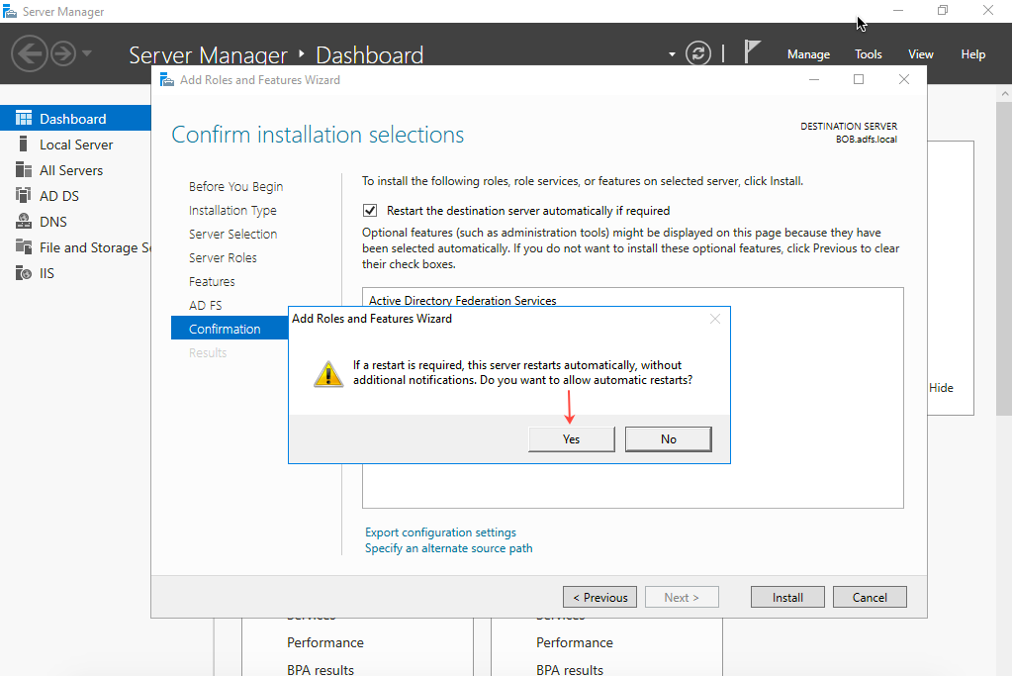Click Yes to allow automatic restarts

click(x=571, y=439)
